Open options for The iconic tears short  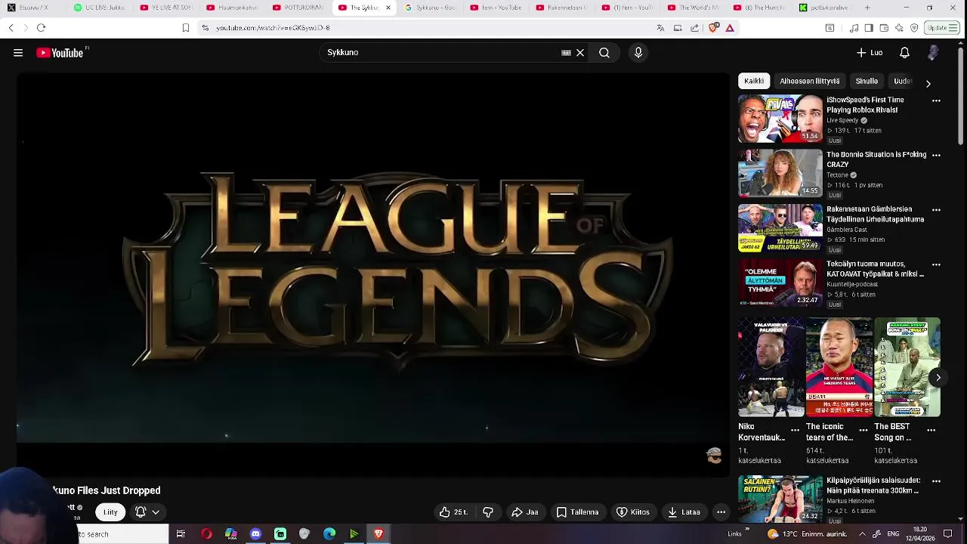point(864,430)
